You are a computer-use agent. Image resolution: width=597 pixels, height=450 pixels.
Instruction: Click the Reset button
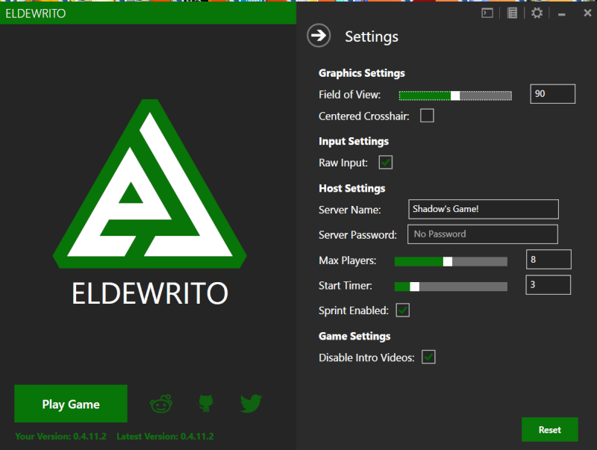pyautogui.click(x=550, y=429)
